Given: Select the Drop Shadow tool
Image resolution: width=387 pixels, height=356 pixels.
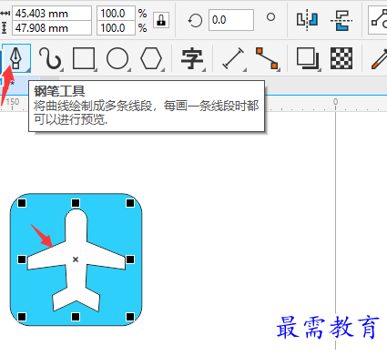Looking at the screenshot, I should [308, 58].
